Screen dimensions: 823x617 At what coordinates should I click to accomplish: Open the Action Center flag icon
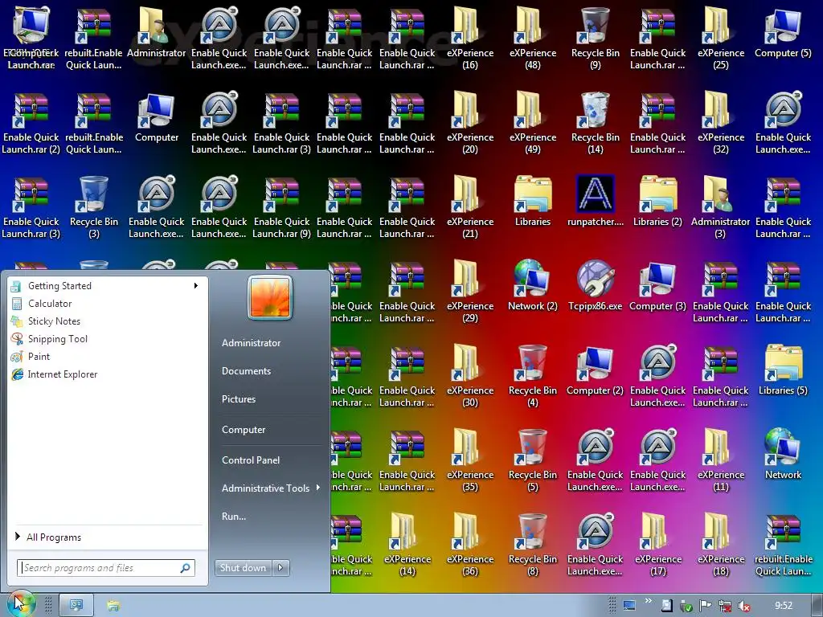tap(706, 606)
